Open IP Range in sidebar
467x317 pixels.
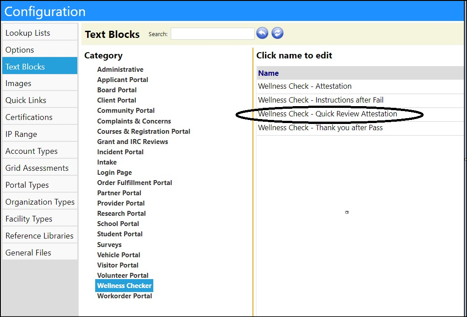click(x=40, y=134)
